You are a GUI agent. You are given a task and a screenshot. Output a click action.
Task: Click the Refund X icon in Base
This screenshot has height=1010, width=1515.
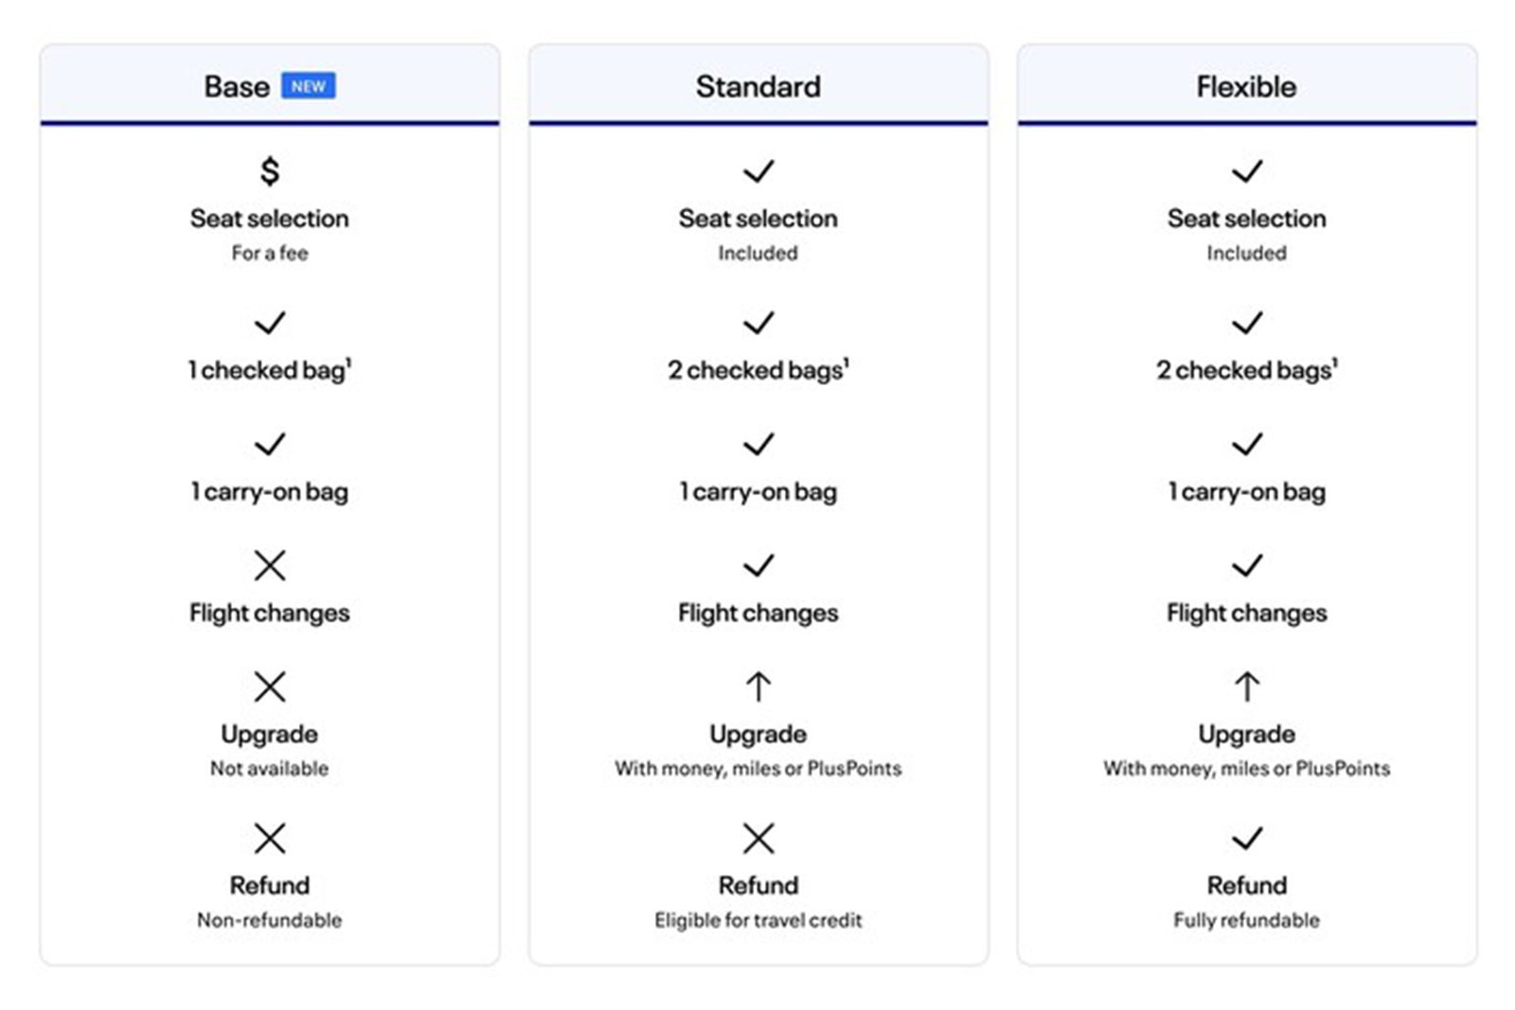(270, 839)
